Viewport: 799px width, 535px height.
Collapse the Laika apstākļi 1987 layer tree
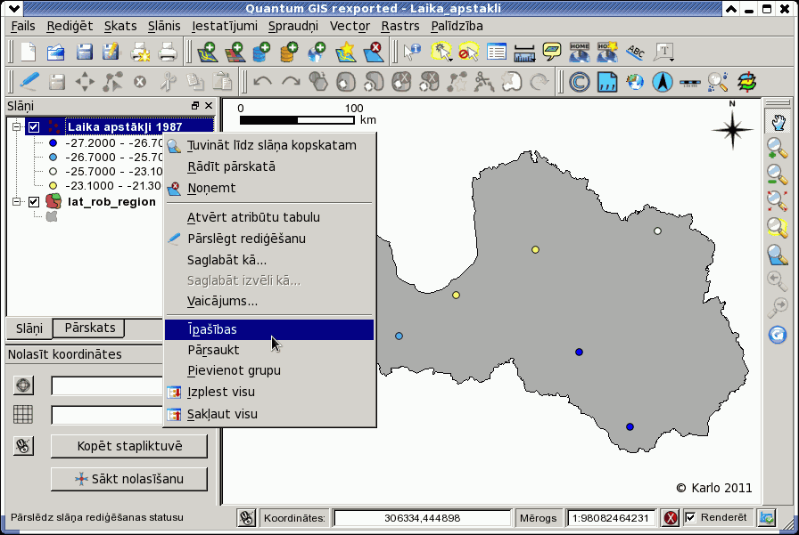point(17,126)
